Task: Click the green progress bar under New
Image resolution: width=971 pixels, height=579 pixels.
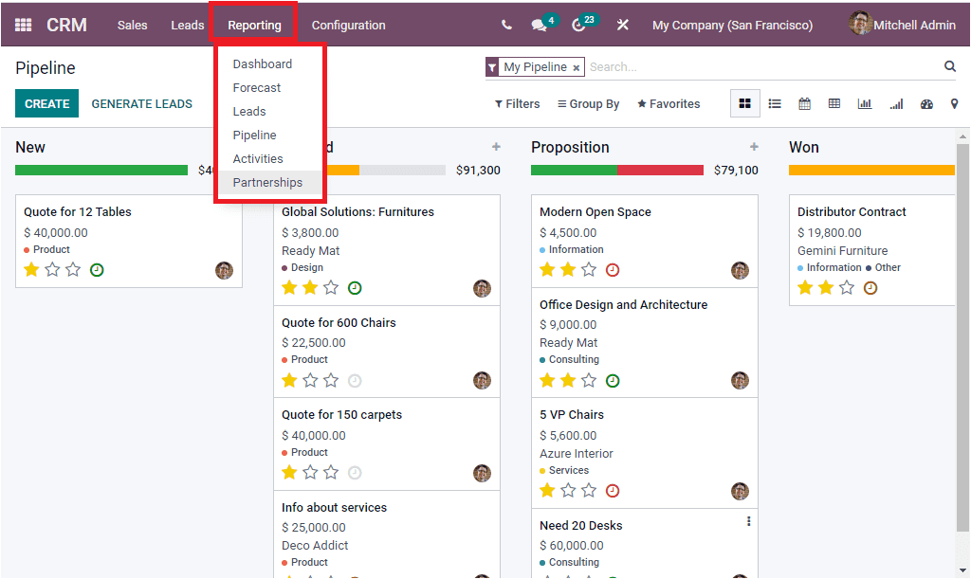Action: click(101, 169)
